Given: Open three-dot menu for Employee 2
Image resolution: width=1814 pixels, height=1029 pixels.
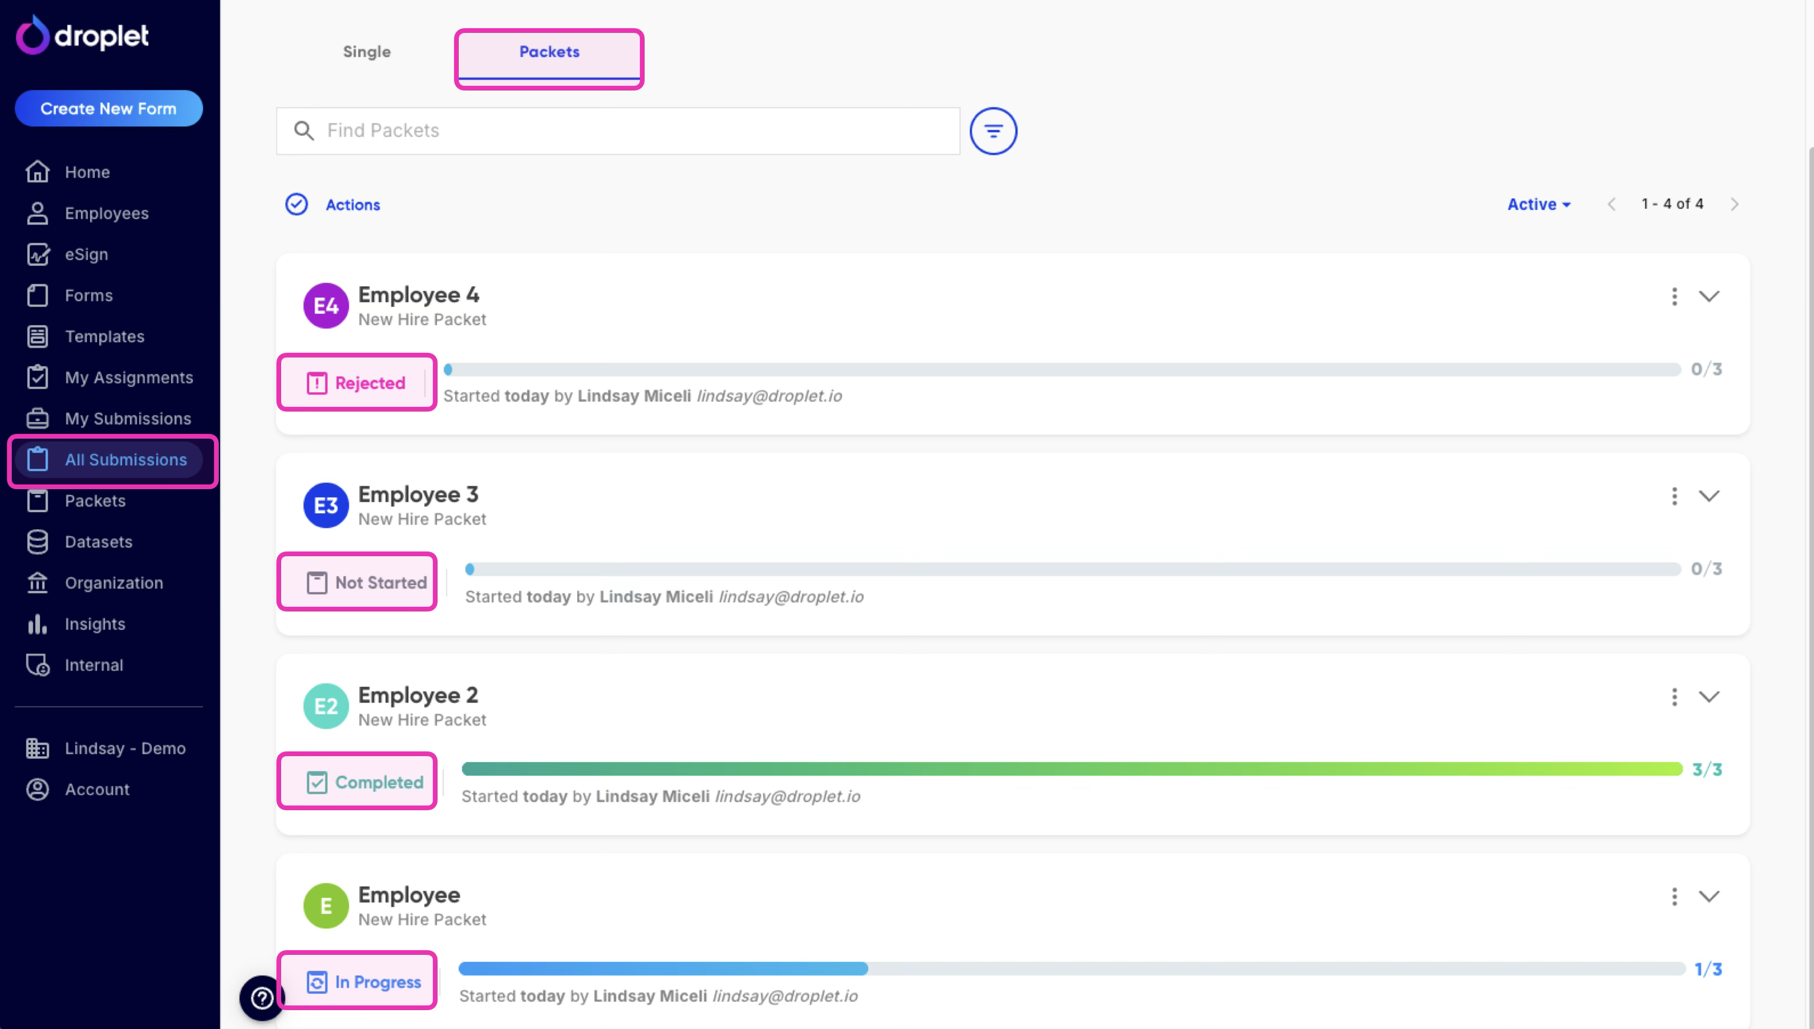Looking at the screenshot, I should (x=1673, y=697).
